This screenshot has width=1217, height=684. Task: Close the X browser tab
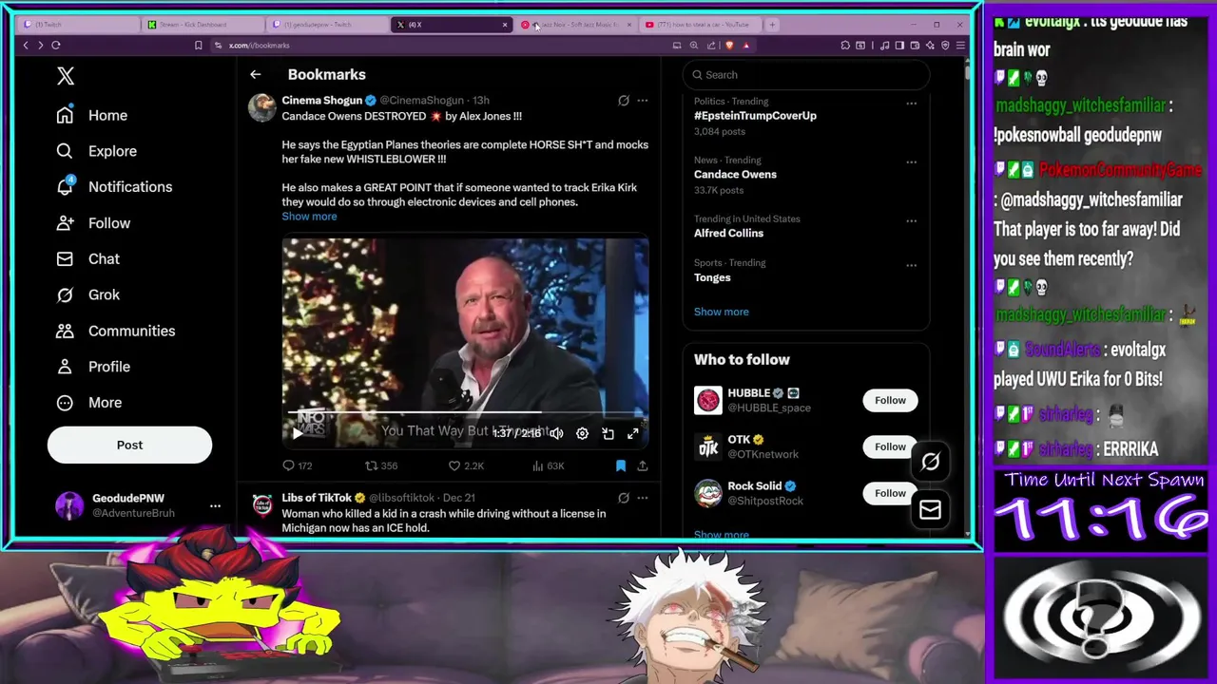(505, 25)
